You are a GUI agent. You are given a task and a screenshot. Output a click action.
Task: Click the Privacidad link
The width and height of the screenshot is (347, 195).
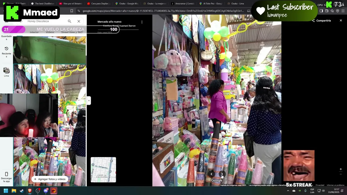click(320, 185)
